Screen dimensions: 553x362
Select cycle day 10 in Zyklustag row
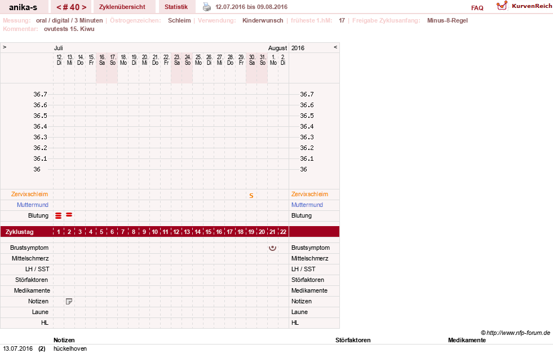pos(155,232)
